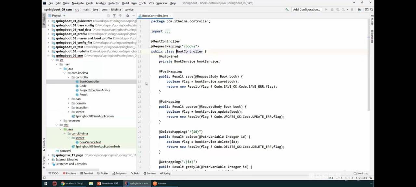Expand springboot_01_quickstart module
The image size is (416, 187).
[49, 21]
